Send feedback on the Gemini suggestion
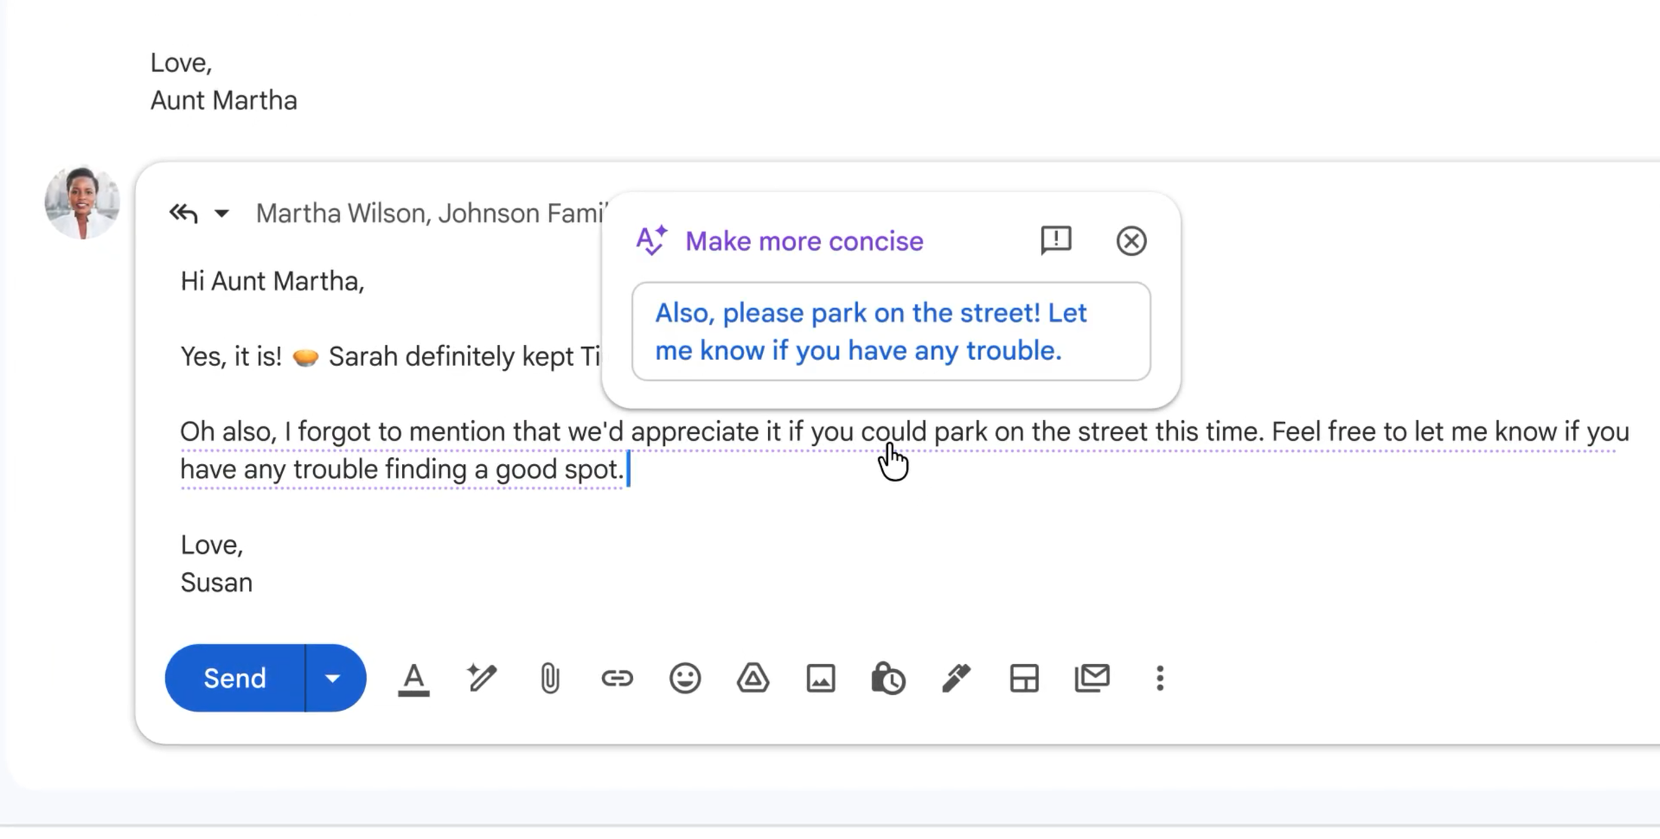 (x=1056, y=241)
